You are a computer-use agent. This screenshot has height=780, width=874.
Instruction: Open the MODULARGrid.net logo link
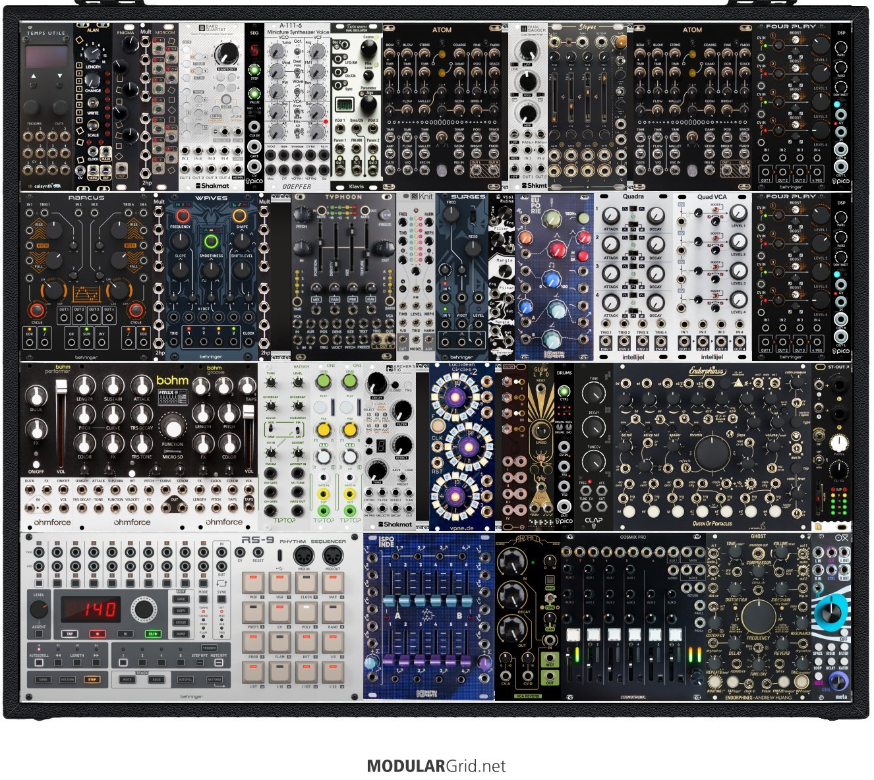[x=436, y=766]
